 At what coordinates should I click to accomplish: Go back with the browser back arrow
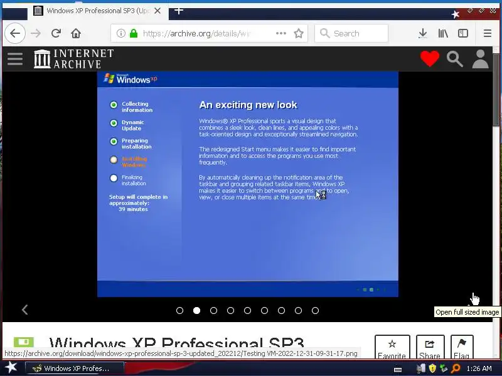tap(14, 33)
